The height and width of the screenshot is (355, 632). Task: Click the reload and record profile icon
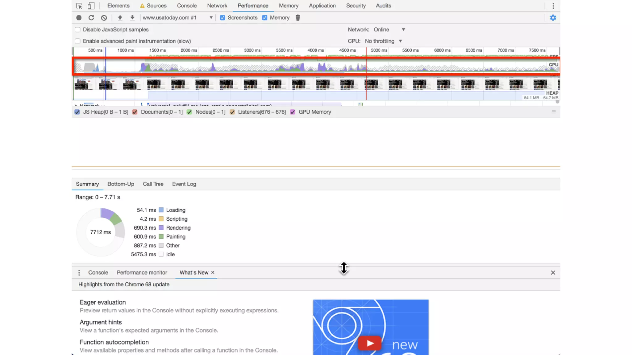pos(91,18)
